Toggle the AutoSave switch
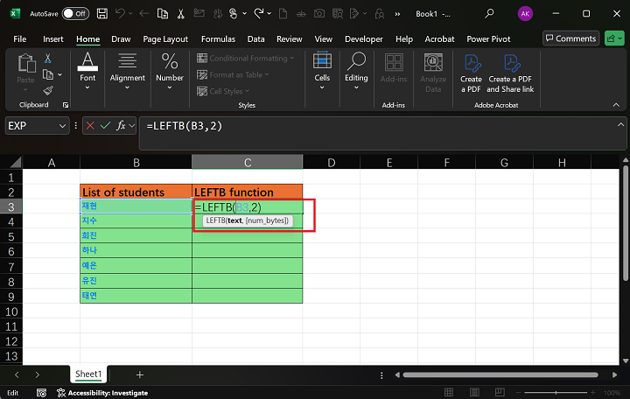630x399 pixels. (x=75, y=14)
